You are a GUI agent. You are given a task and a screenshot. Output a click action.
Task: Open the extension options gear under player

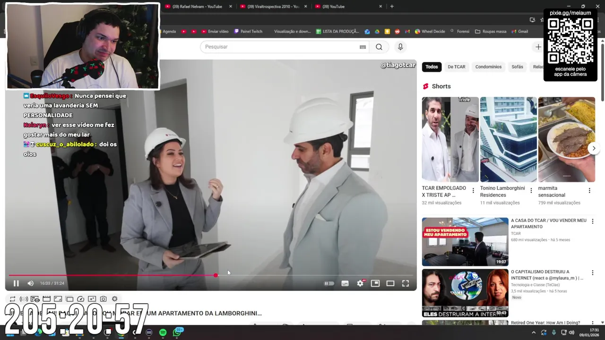pyautogui.click(x=115, y=299)
